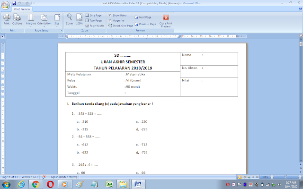Switch to Web Layout view
Screen dimensions: 303x189
(x=249, y=177)
